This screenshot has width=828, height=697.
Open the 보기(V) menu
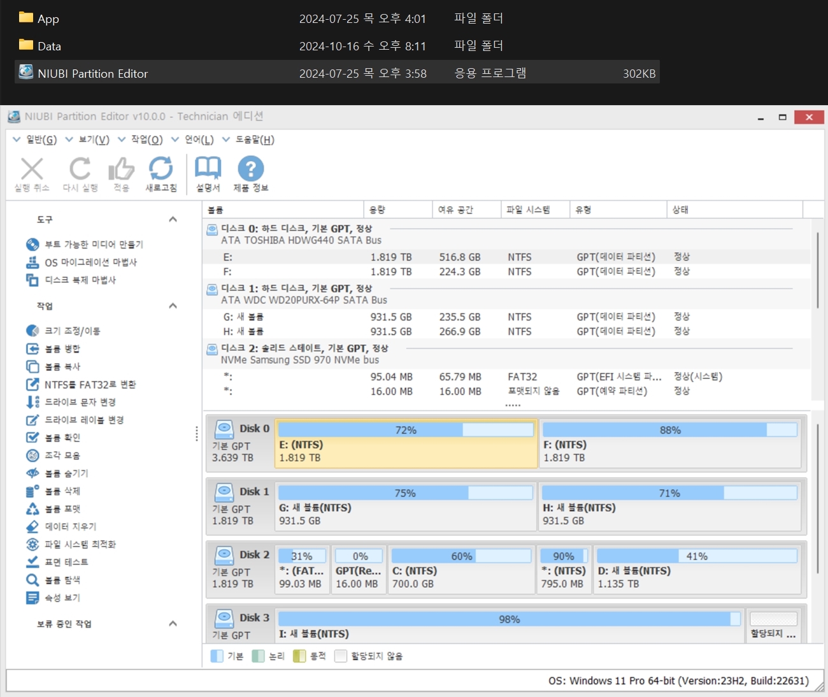(87, 140)
